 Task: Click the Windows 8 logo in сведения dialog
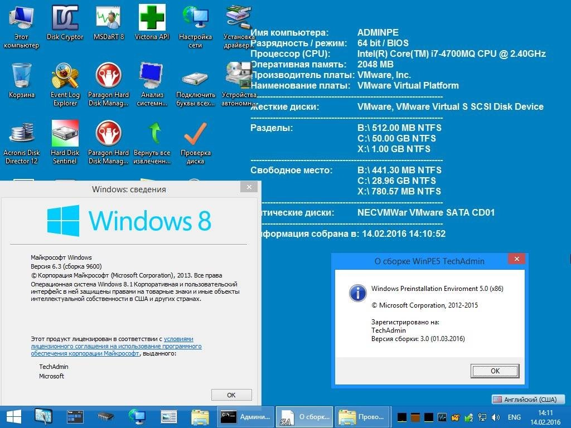coord(129,221)
